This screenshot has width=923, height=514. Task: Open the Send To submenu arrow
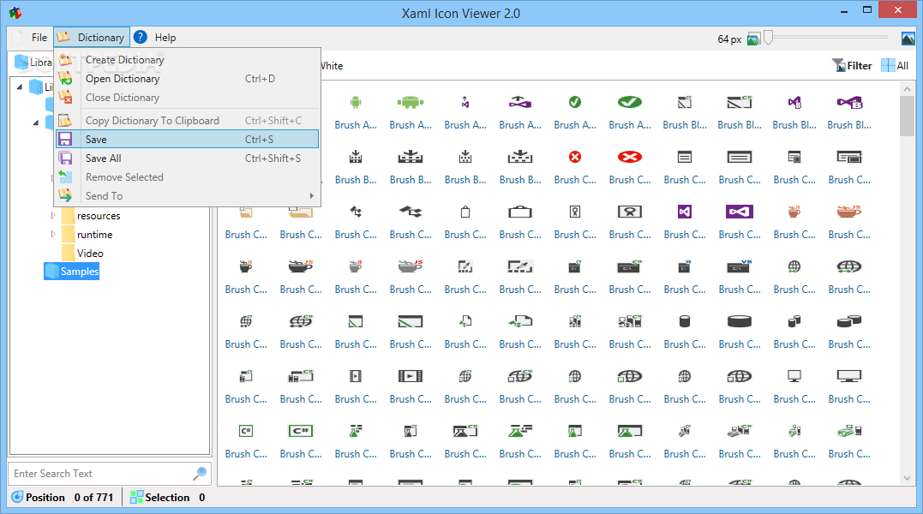311,196
